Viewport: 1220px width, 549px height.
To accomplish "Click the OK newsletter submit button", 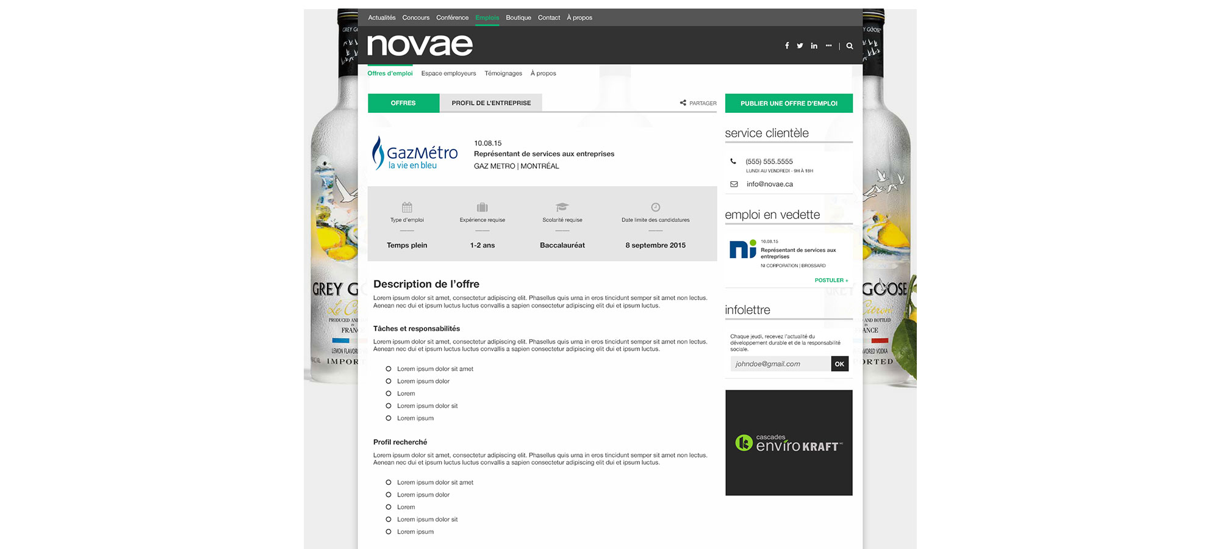I will 839,364.
